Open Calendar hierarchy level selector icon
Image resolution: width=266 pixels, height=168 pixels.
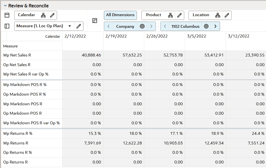43,15
